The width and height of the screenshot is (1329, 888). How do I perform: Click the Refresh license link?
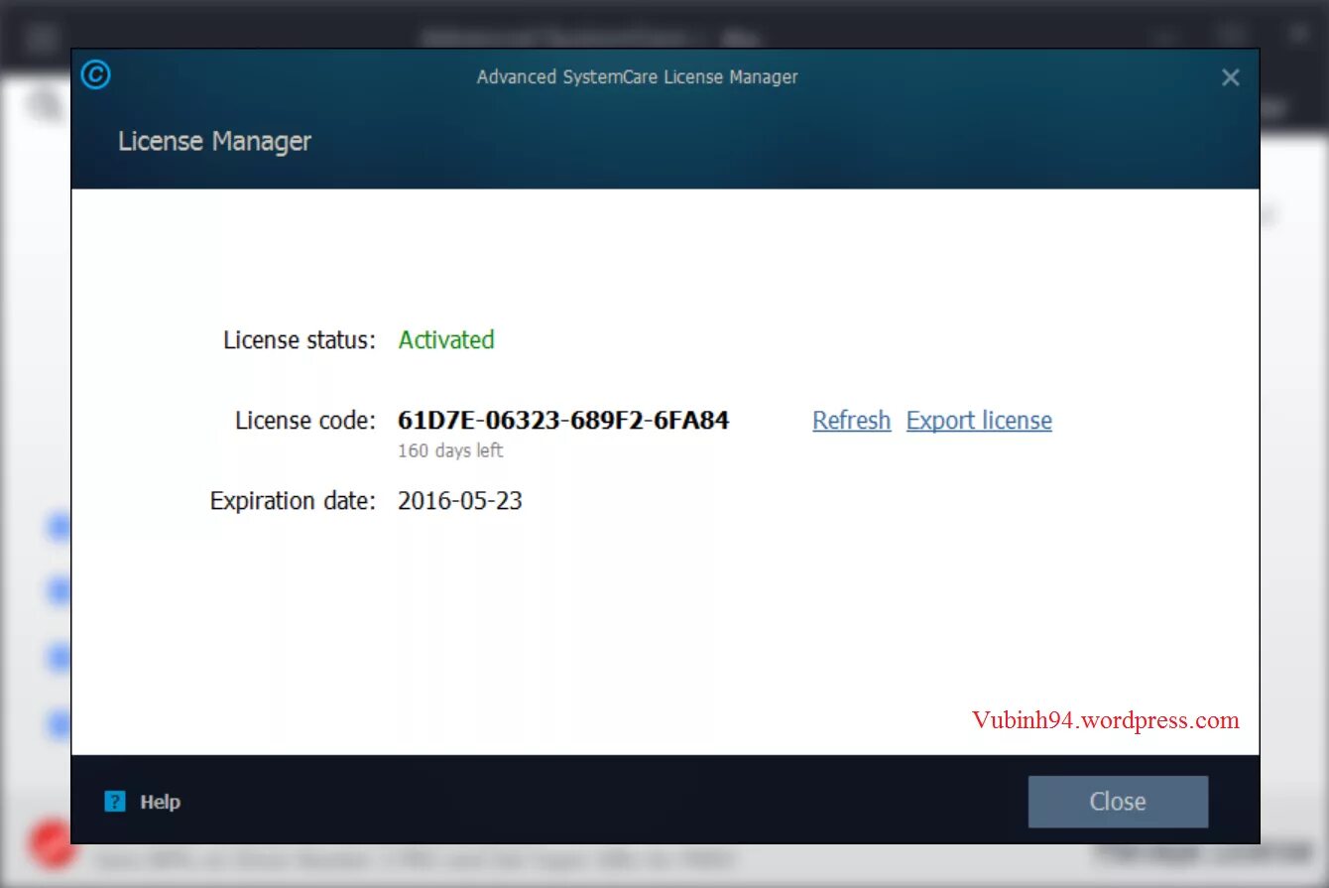point(852,421)
